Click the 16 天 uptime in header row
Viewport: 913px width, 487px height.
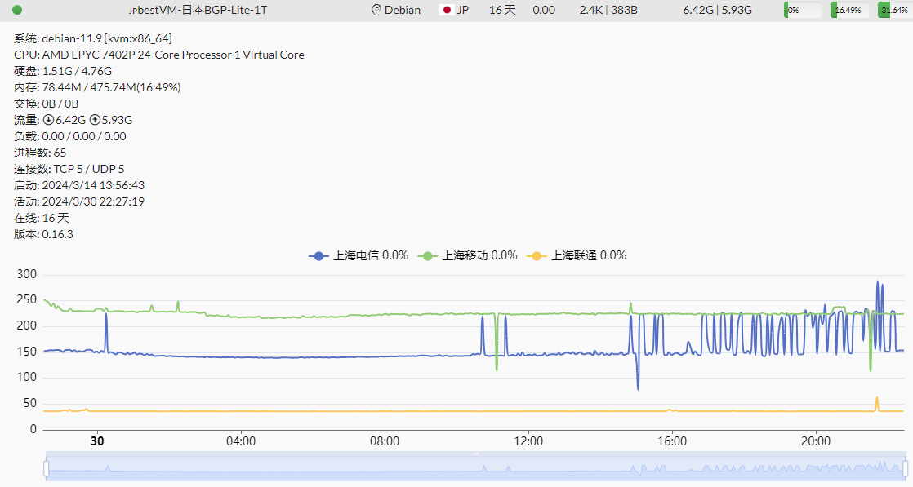coord(502,11)
